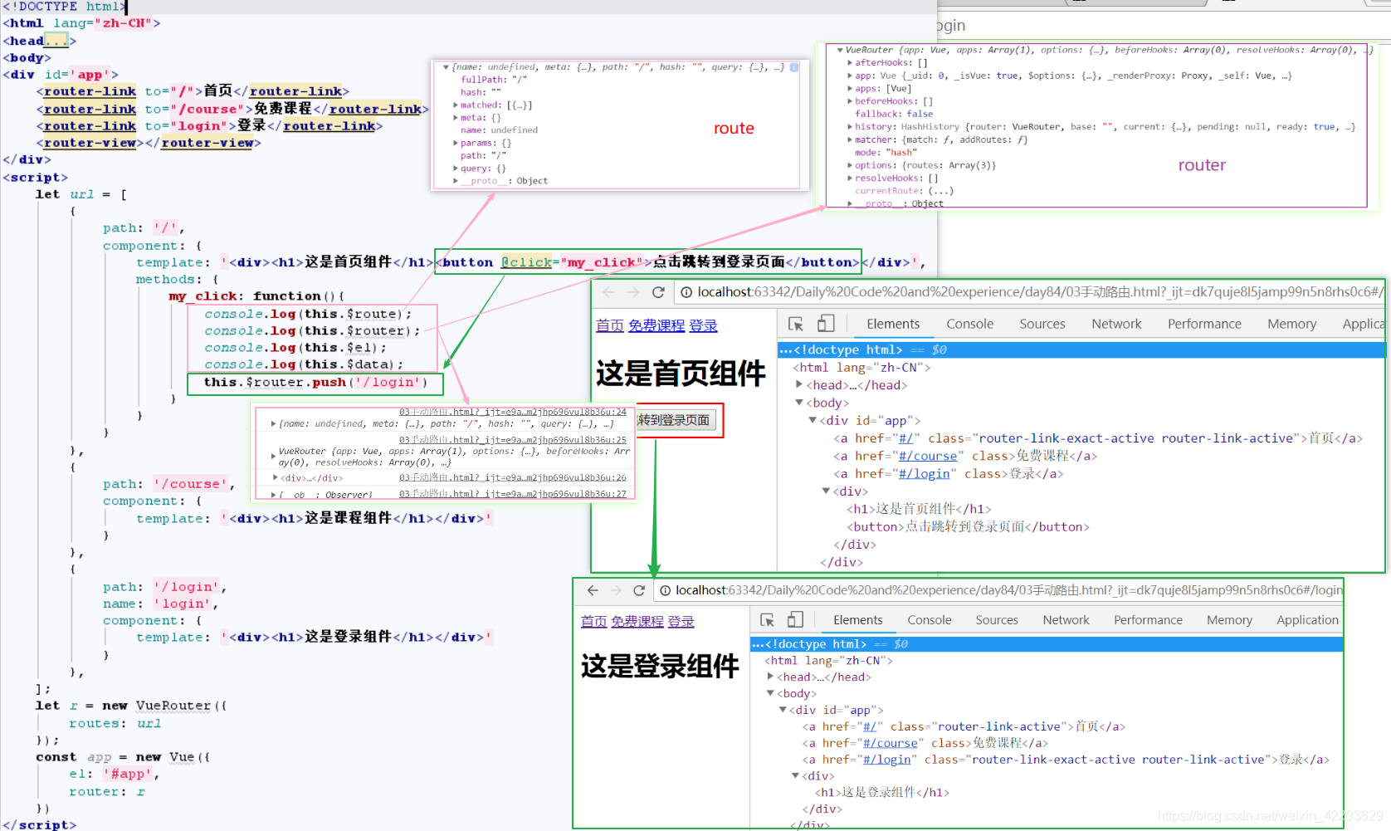Click the source link ending :25 in the console log popup

pyautogui.click(x=513, y=440)
